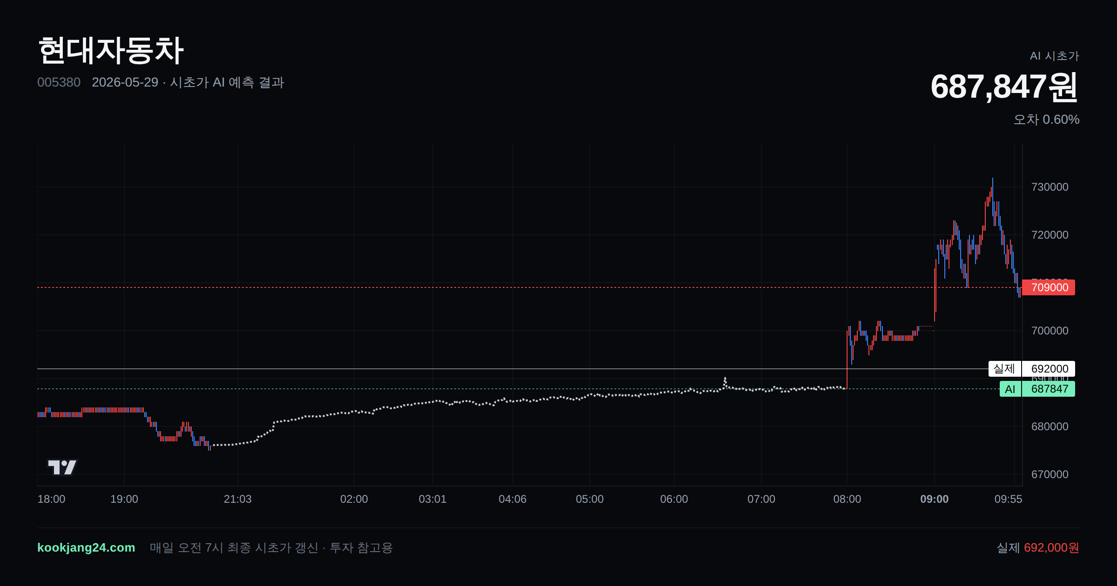This screenshot has height=586, width=1117.
Task: Click the 04:06 time axis label
Action: click(x=512, y=499)
